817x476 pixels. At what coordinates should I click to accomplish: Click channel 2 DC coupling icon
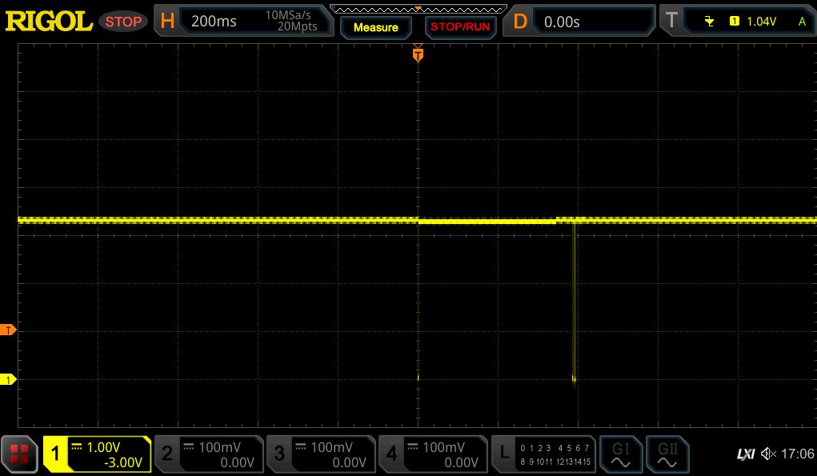(x=189, y=446)
